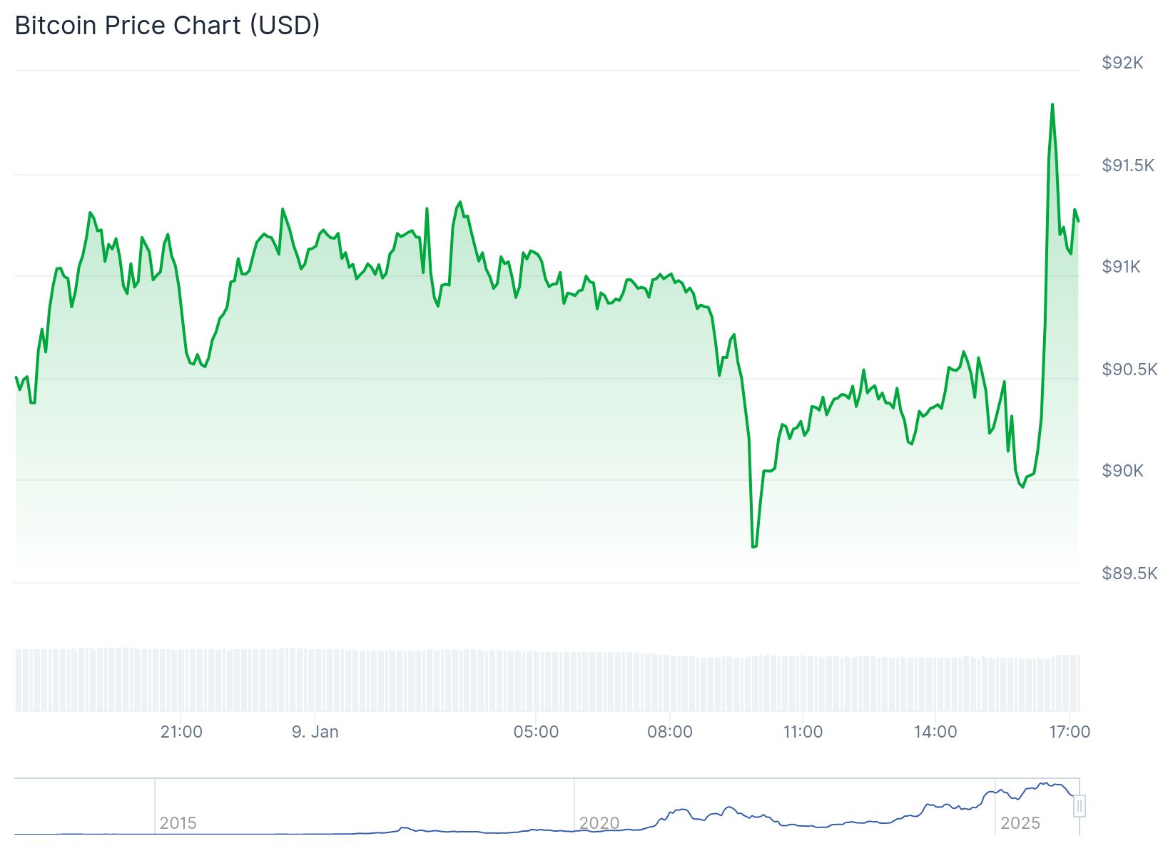The image size is (1173, 856).
Task: Click the navigator range handle icon
Action: 1080,807
